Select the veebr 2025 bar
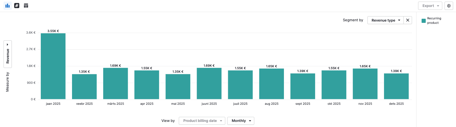Viewport: 456px width, 127px height. 84,87
